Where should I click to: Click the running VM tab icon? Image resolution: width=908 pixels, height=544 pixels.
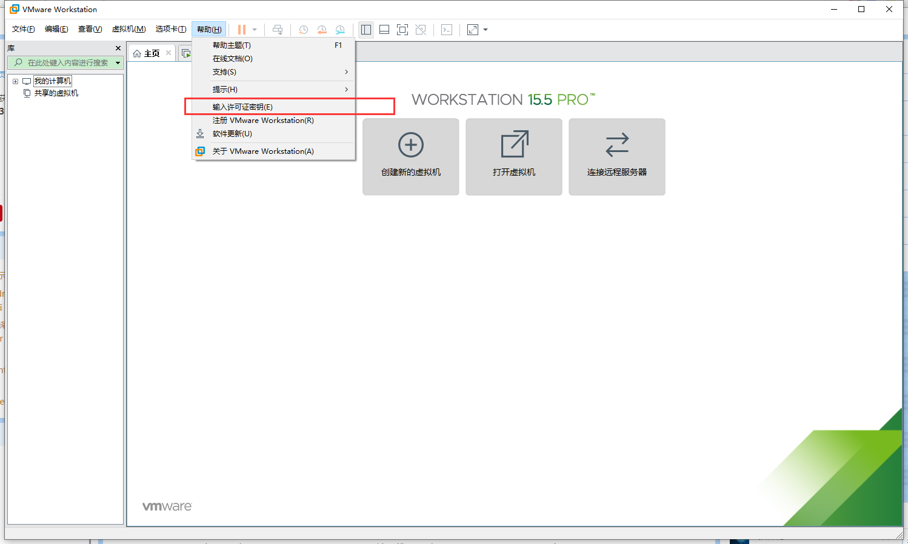187,53
